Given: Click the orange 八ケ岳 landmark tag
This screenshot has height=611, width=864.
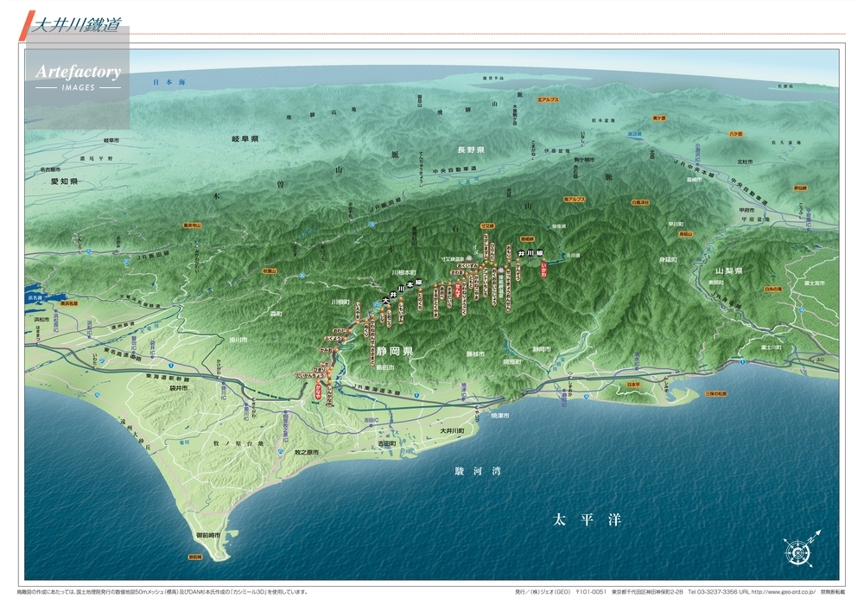Looking at the screenshot, I should click(x=735, y=135).
